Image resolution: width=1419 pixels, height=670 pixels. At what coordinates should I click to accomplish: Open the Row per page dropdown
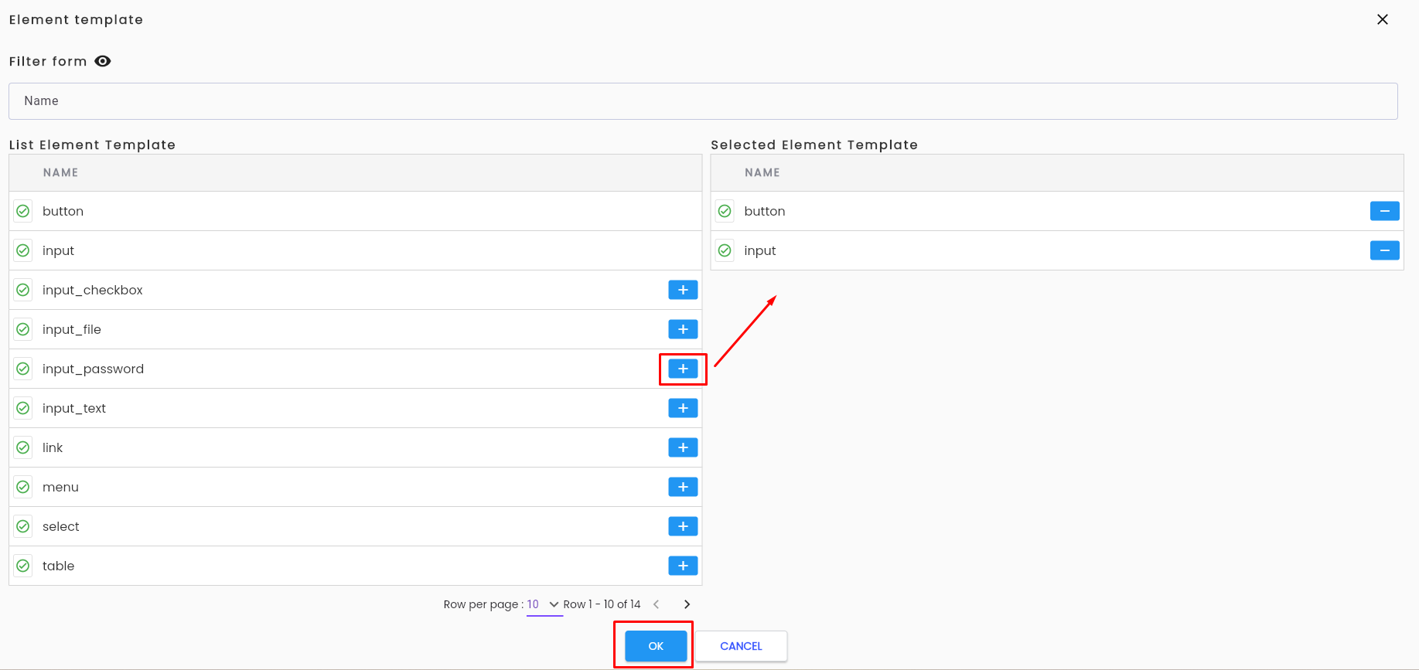(x=544, y=604)
